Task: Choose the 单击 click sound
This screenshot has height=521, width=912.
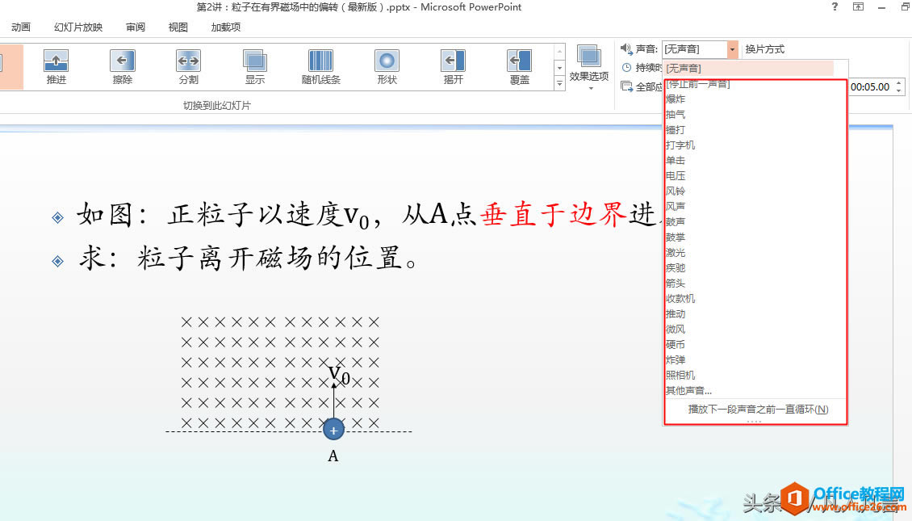Action: [676, 161]
